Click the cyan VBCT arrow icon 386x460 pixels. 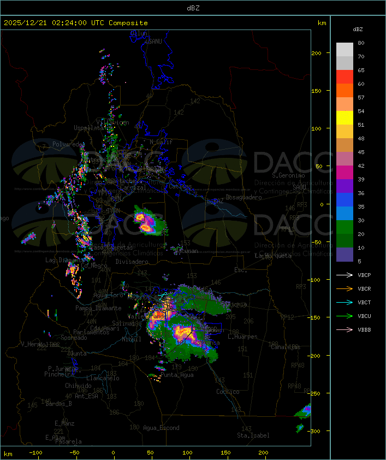tap(345, 302)
